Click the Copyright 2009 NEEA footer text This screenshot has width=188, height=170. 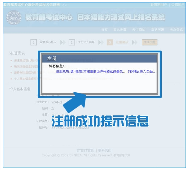(x=86, y=155)
